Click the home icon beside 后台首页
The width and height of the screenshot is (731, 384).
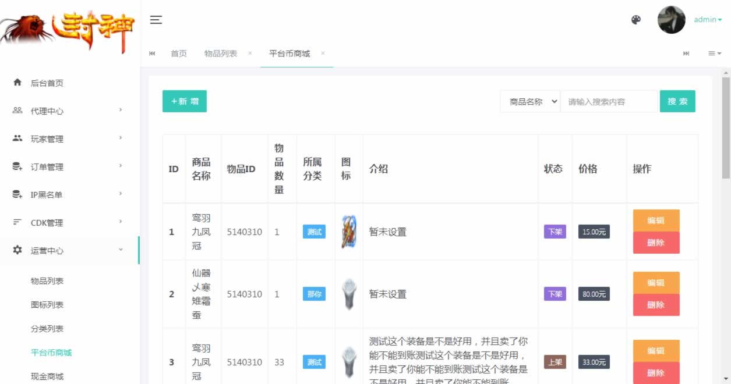point(17,83)
